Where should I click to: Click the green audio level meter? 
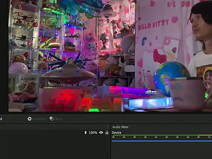(155, 135)
